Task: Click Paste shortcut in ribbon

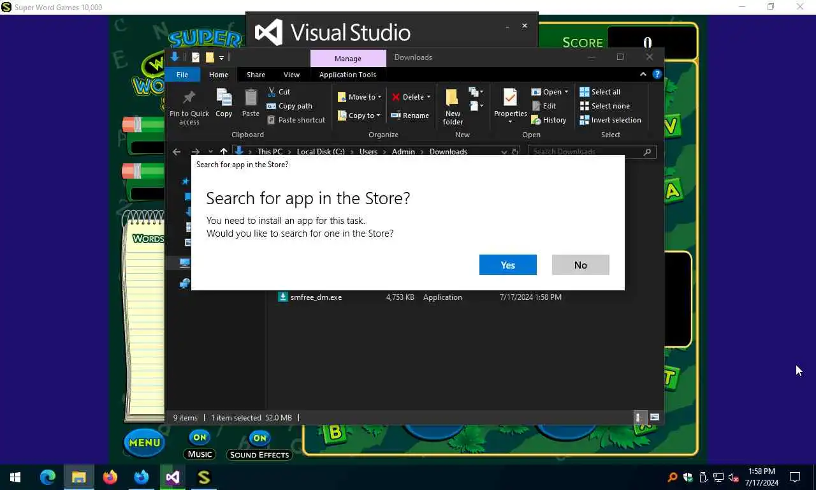Action: (296, 120)
